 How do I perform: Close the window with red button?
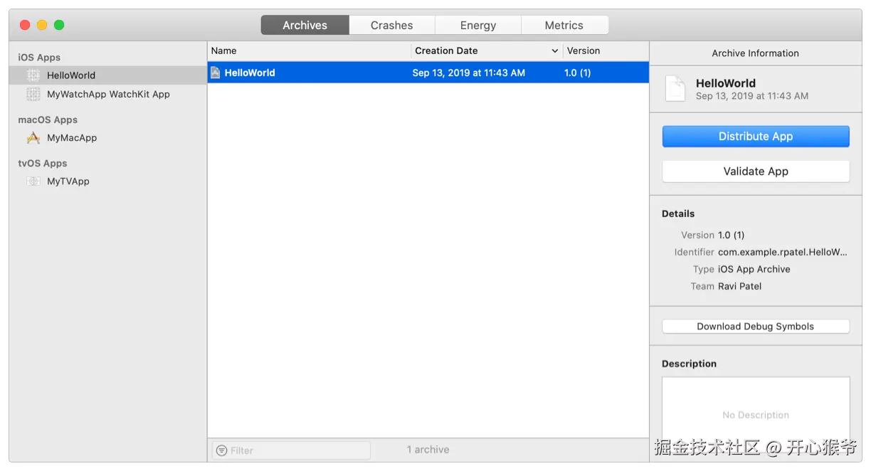pyautogui.click(x=25, y=25)
